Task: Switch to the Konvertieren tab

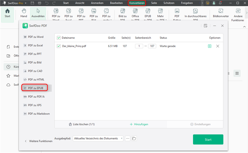Action: pos(137,3)
